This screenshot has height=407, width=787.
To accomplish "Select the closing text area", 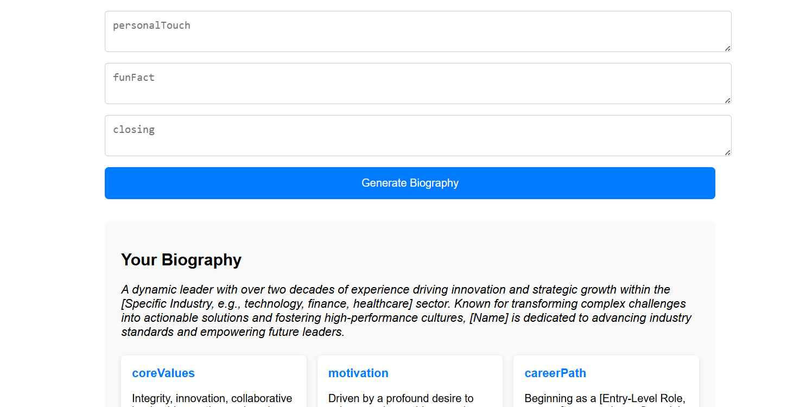I will click(x=418, y=136).
